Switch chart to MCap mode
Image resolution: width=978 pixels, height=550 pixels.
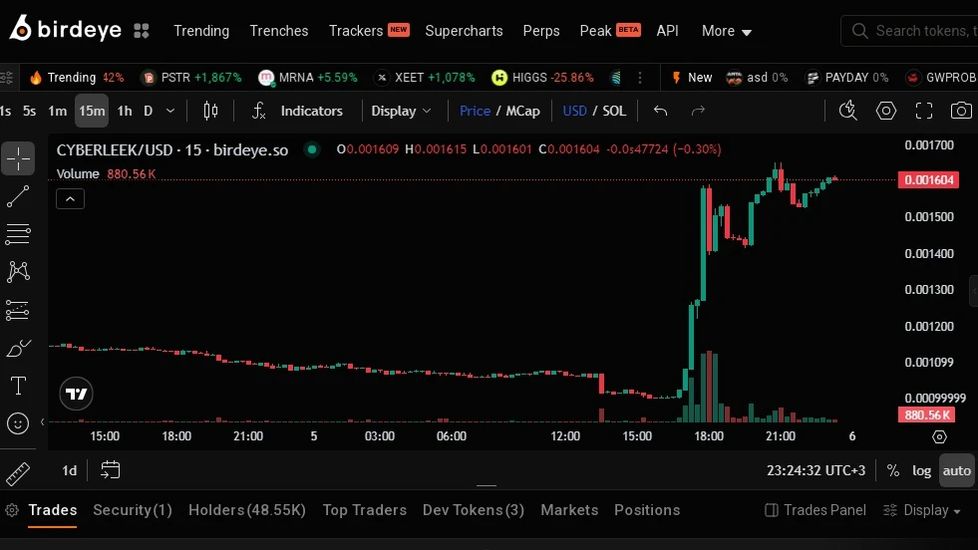pos(522,111)
